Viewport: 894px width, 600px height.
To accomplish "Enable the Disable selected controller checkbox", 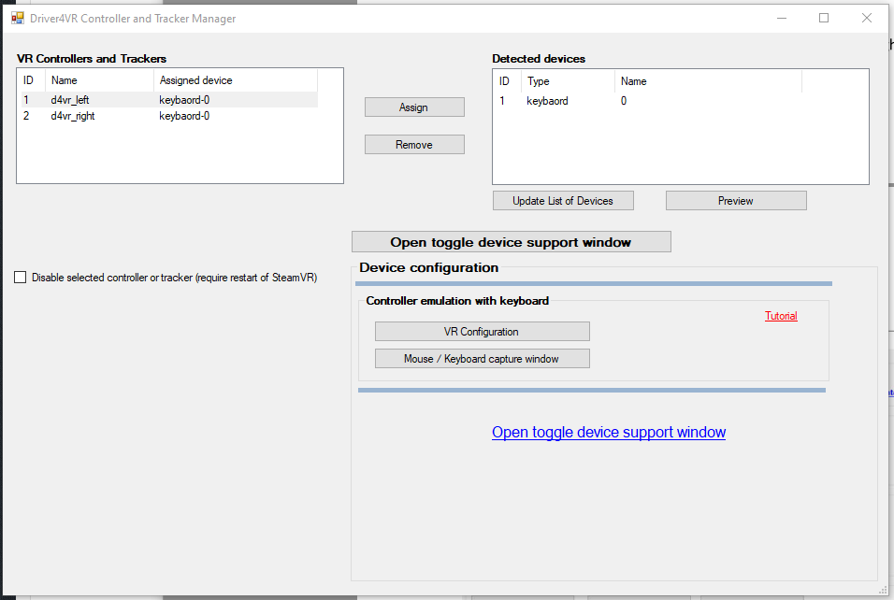I will [21, 278].
